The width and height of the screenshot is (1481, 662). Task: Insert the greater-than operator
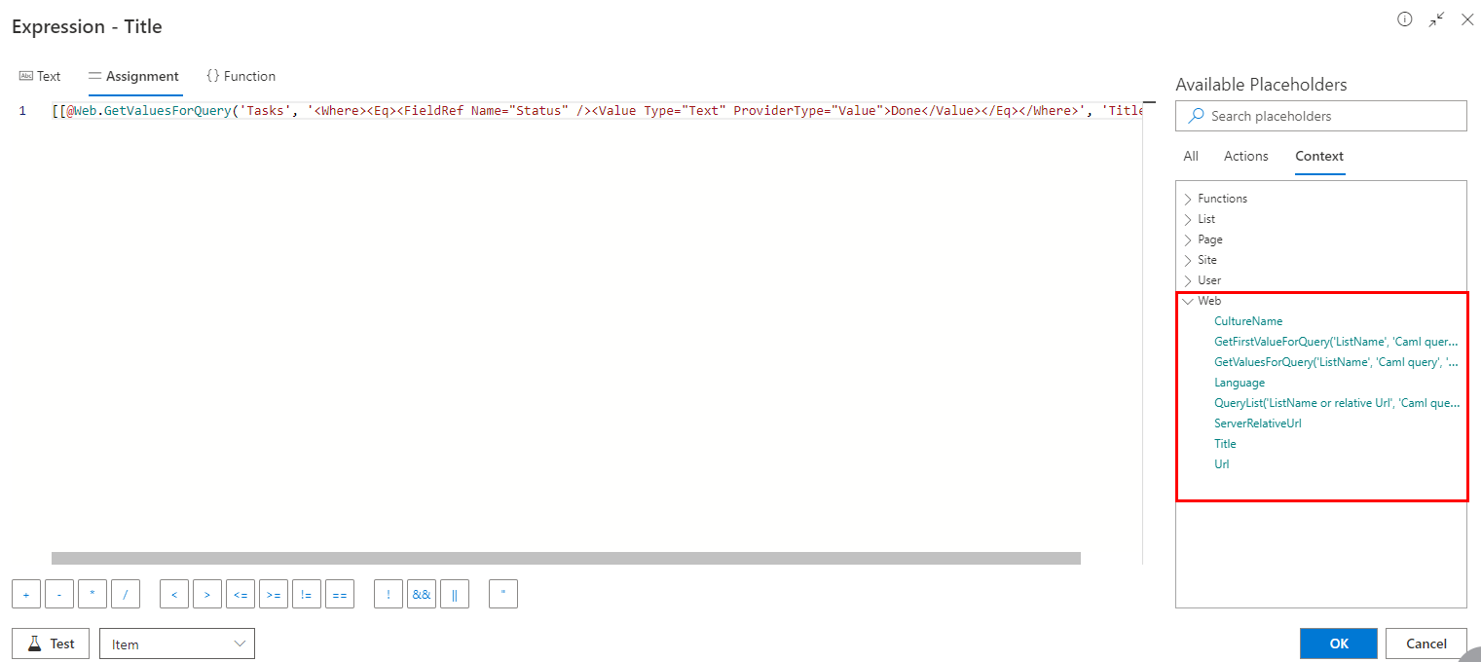tap(207, 594)
